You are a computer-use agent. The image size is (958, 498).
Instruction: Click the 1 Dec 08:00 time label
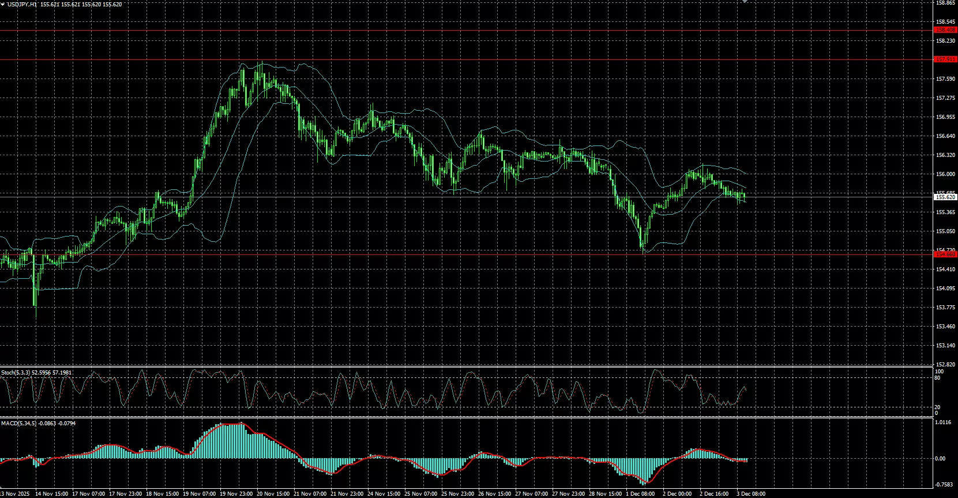click(640, 494)
